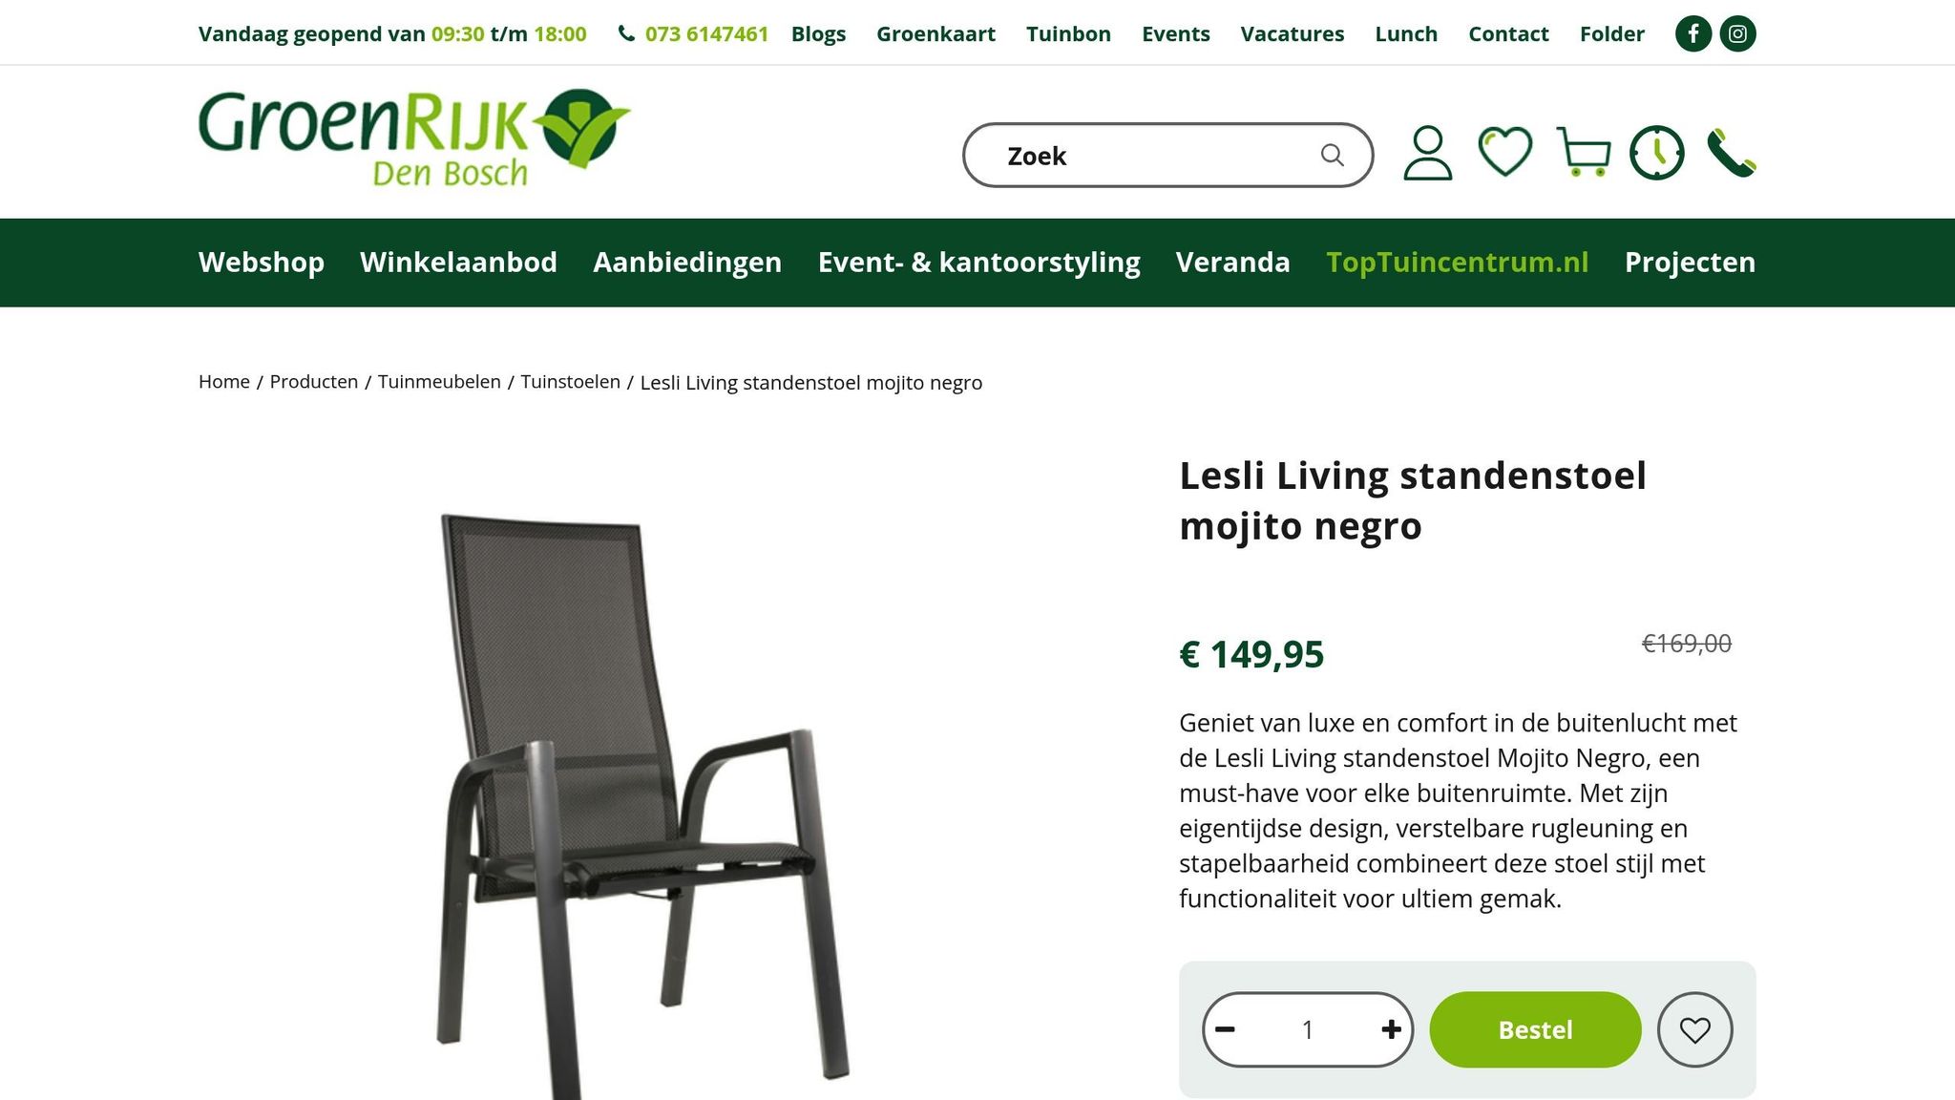Click the green phone handset icon

[1732, 153]
